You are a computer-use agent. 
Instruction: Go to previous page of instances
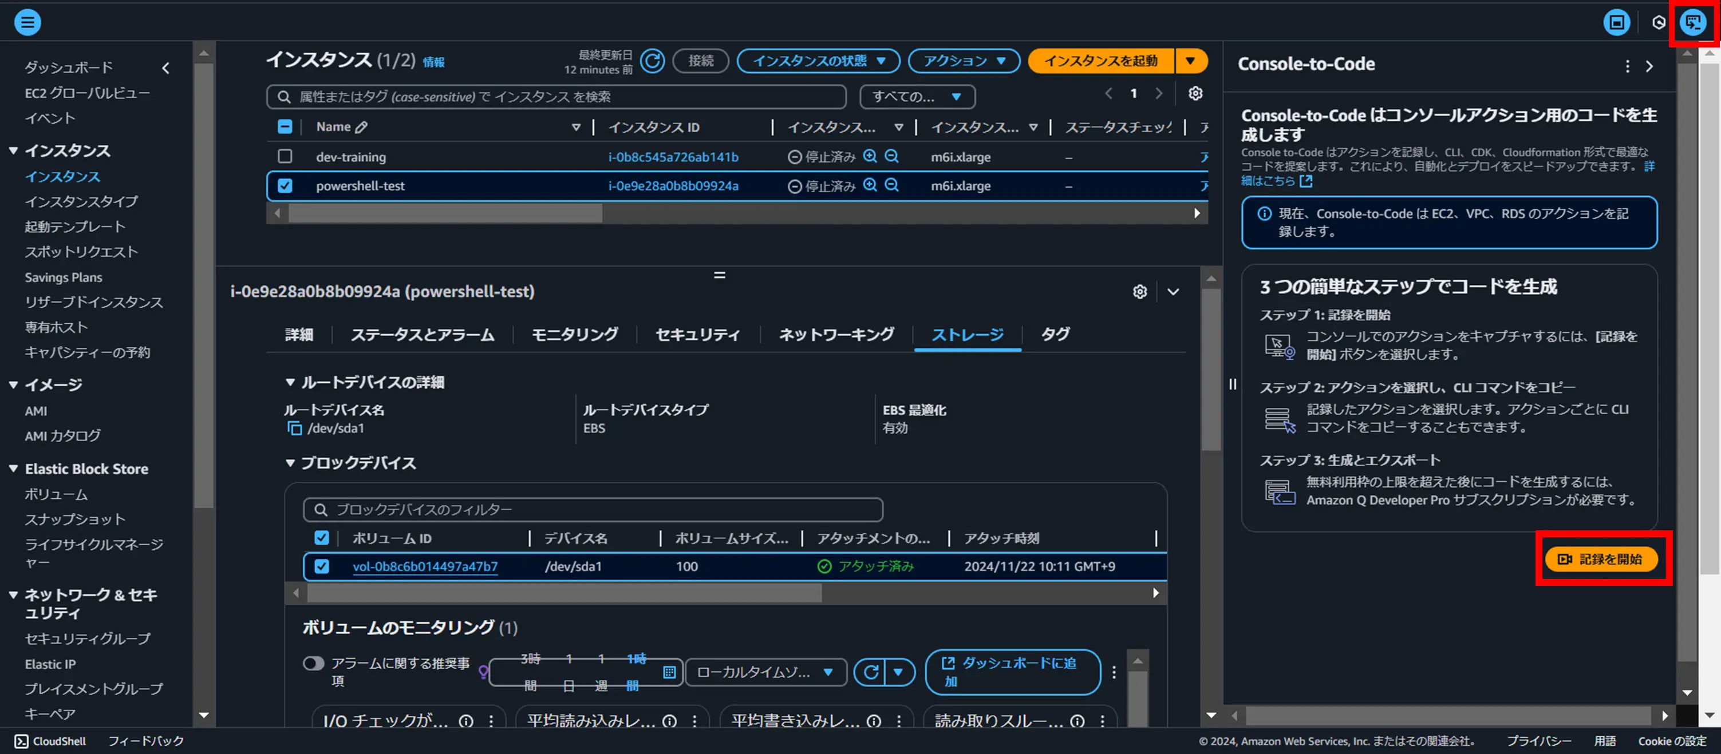tap(1108, 93)
